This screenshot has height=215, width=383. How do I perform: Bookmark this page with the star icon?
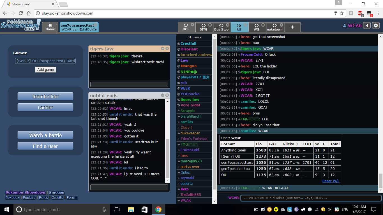[x=342, y=13]
